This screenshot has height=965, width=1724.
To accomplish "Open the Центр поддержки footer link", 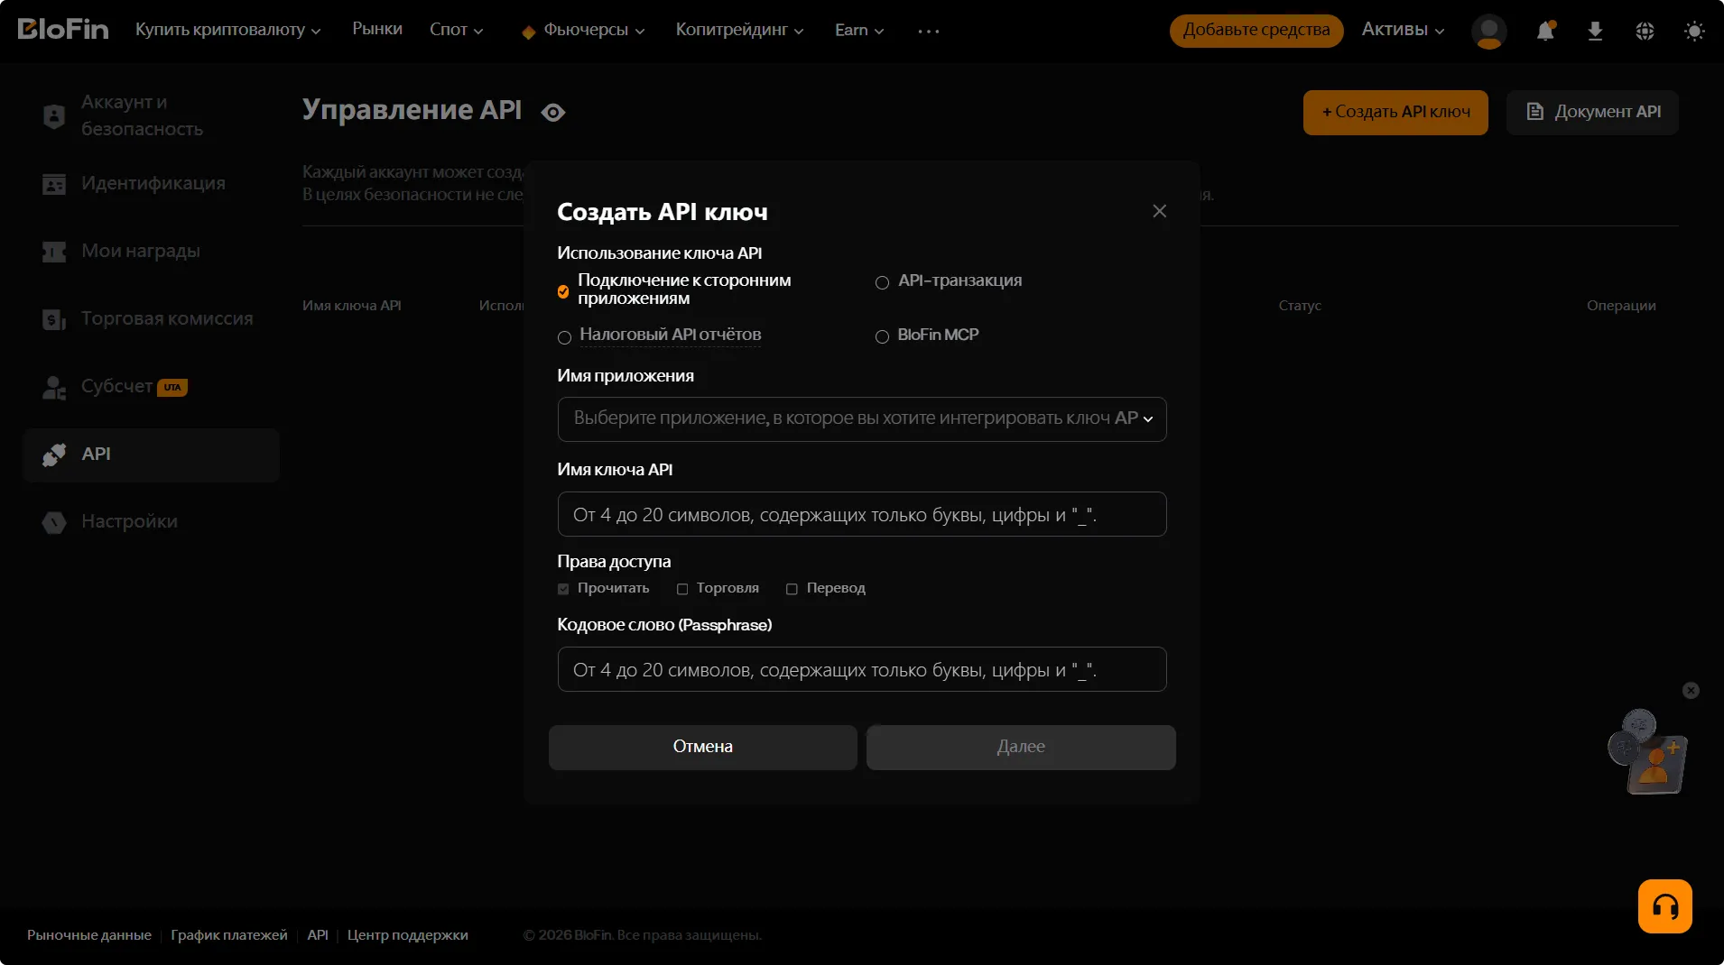I will click(x=408, y=935).
